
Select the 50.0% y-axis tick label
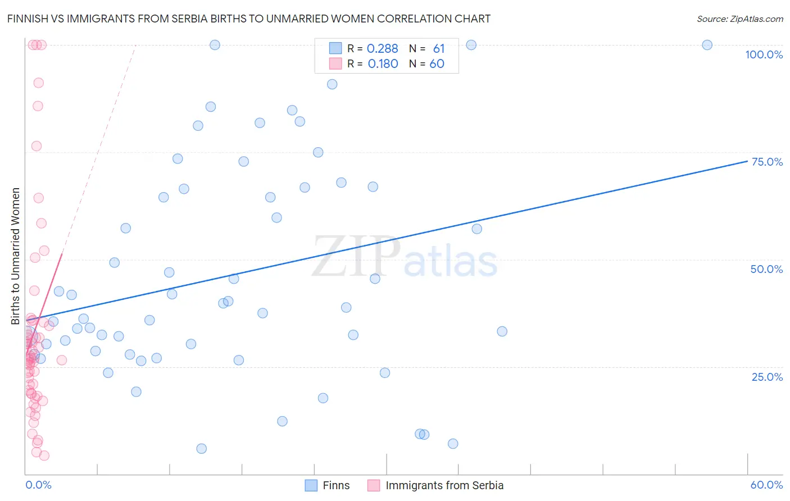click(766, 269)
